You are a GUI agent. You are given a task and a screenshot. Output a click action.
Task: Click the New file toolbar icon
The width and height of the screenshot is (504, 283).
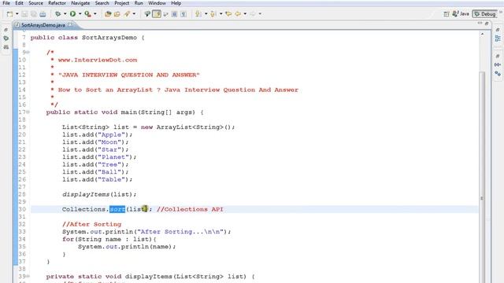(x=10, y=14)
